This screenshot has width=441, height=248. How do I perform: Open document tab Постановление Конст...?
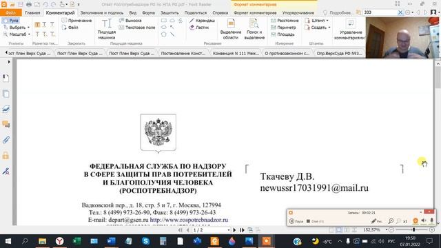tap(183, 53)
